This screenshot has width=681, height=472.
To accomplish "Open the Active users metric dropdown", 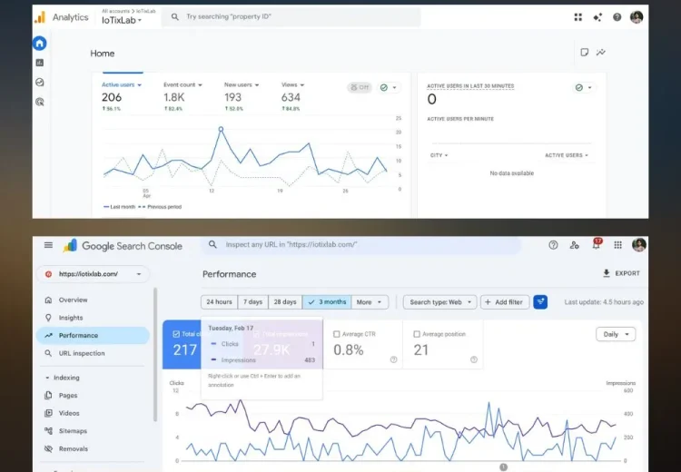I will (x=122, y=84).
